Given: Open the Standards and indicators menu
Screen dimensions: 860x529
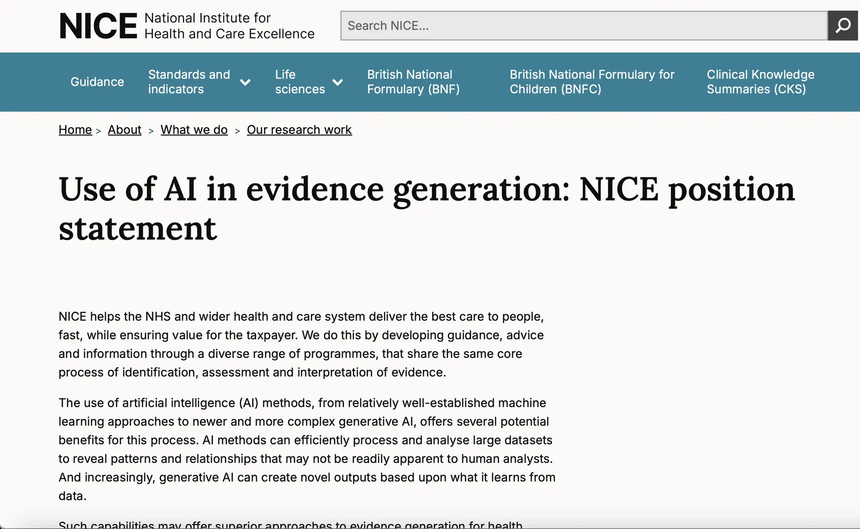Looking at the screenshot, I should (189, 82).
